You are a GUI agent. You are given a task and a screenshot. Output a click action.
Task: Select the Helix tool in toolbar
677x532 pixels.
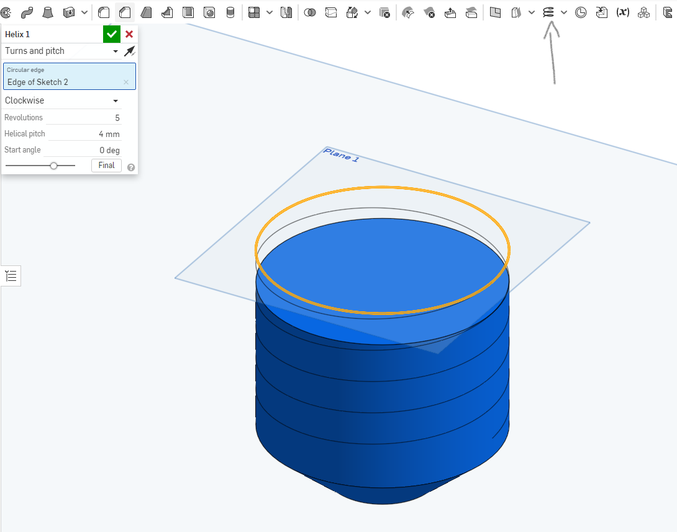(548, 12)
